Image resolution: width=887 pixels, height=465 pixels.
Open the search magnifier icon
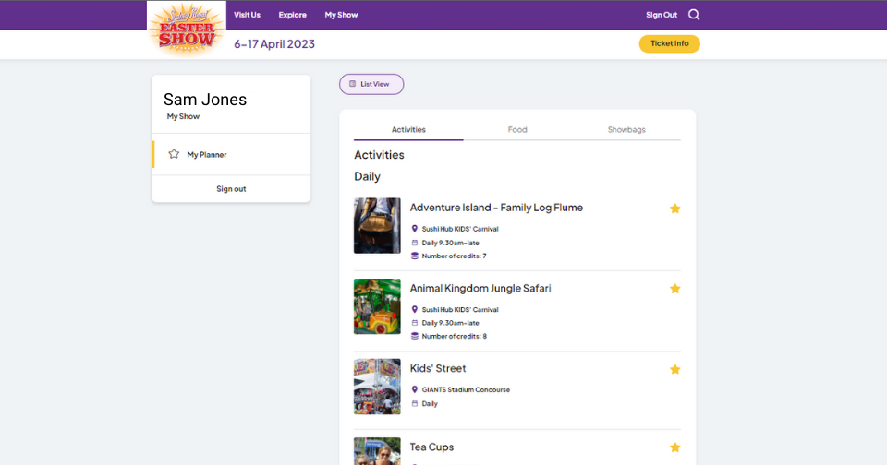[694, 15]
